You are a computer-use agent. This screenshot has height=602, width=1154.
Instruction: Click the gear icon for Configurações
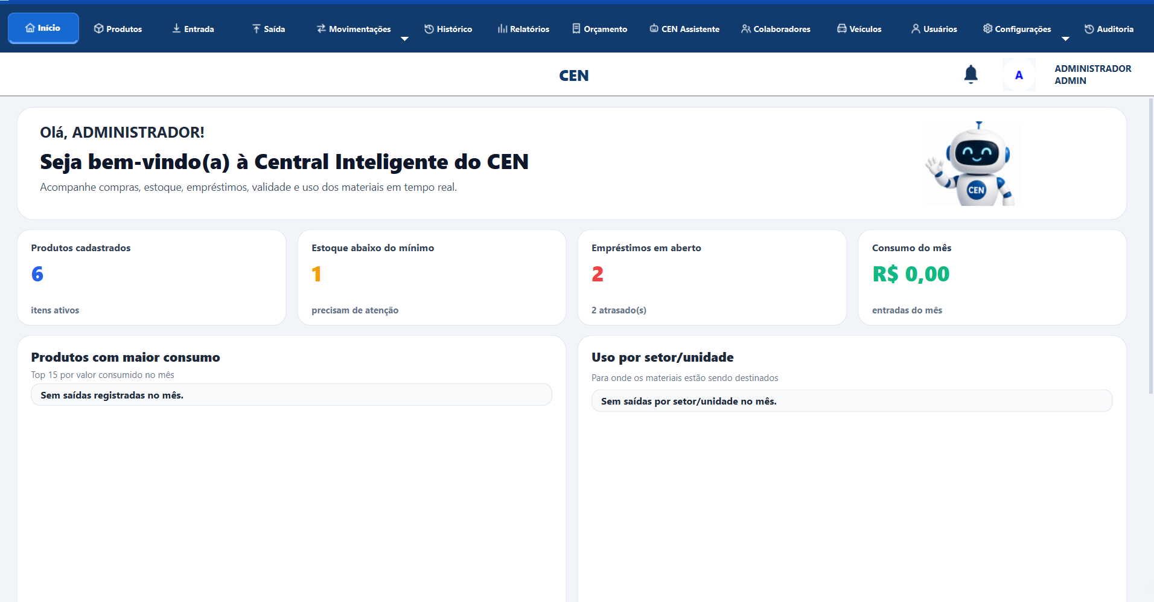pos(987,28)
